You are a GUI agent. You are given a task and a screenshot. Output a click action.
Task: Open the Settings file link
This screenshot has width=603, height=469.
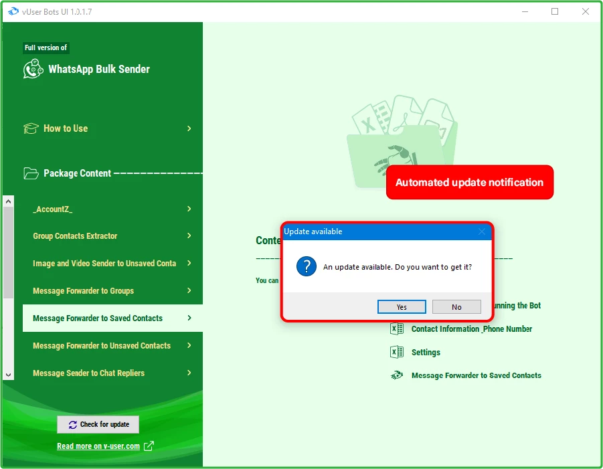click(426, 352)
